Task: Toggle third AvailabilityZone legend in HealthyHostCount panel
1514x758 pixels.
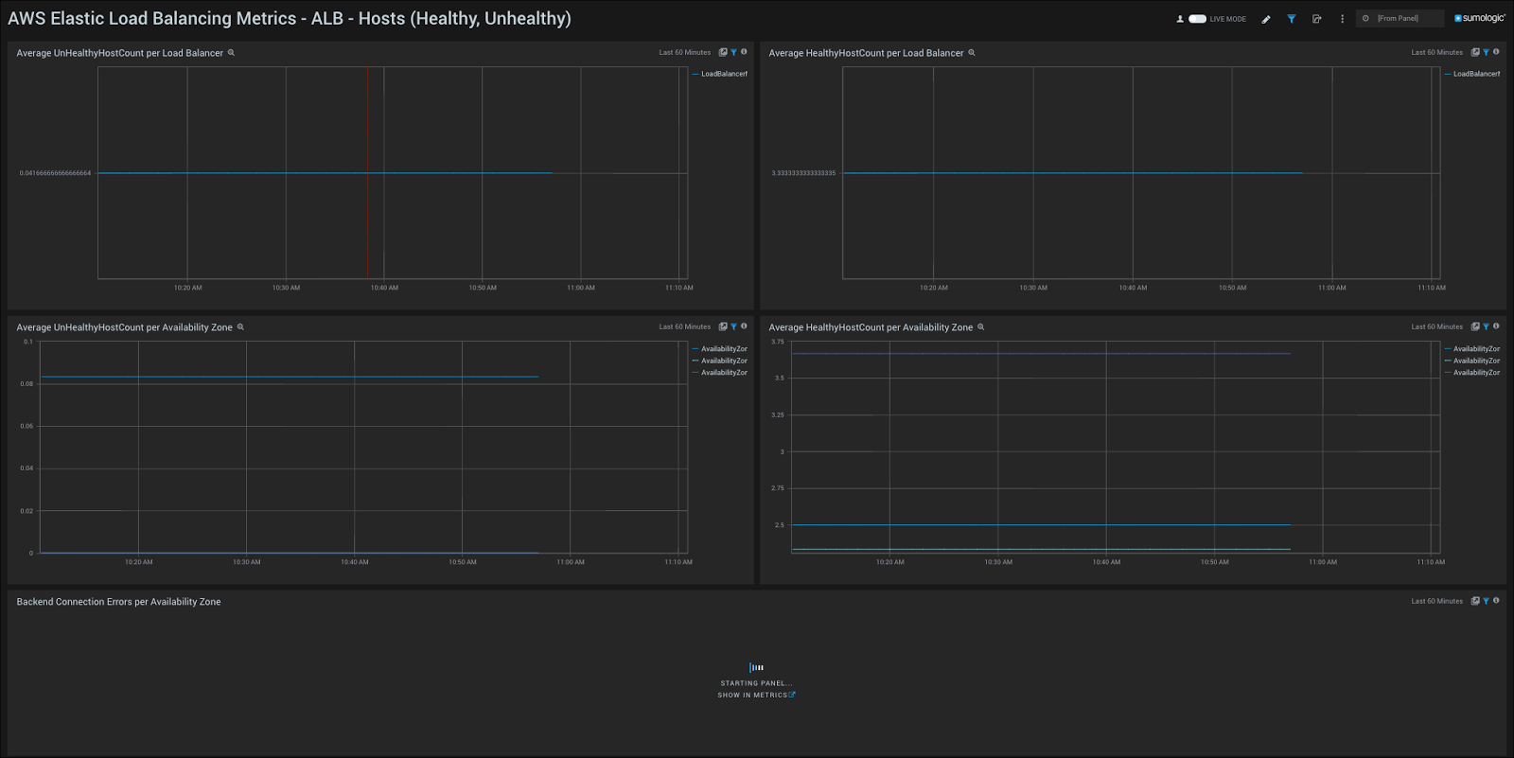Action: coord(1475,373)
